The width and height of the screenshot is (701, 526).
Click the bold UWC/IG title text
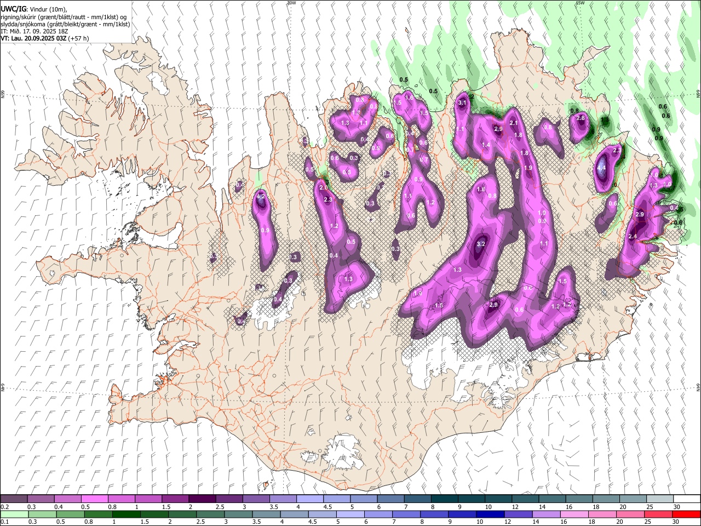pos(13,9)
